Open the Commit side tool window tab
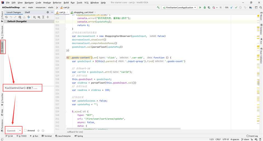The height and width of the screenshot is (141, 263). [x=2, y=47]
